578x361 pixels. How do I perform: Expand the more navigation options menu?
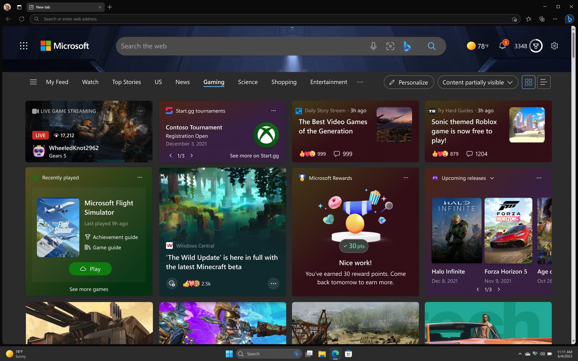[x=360, y=82]
